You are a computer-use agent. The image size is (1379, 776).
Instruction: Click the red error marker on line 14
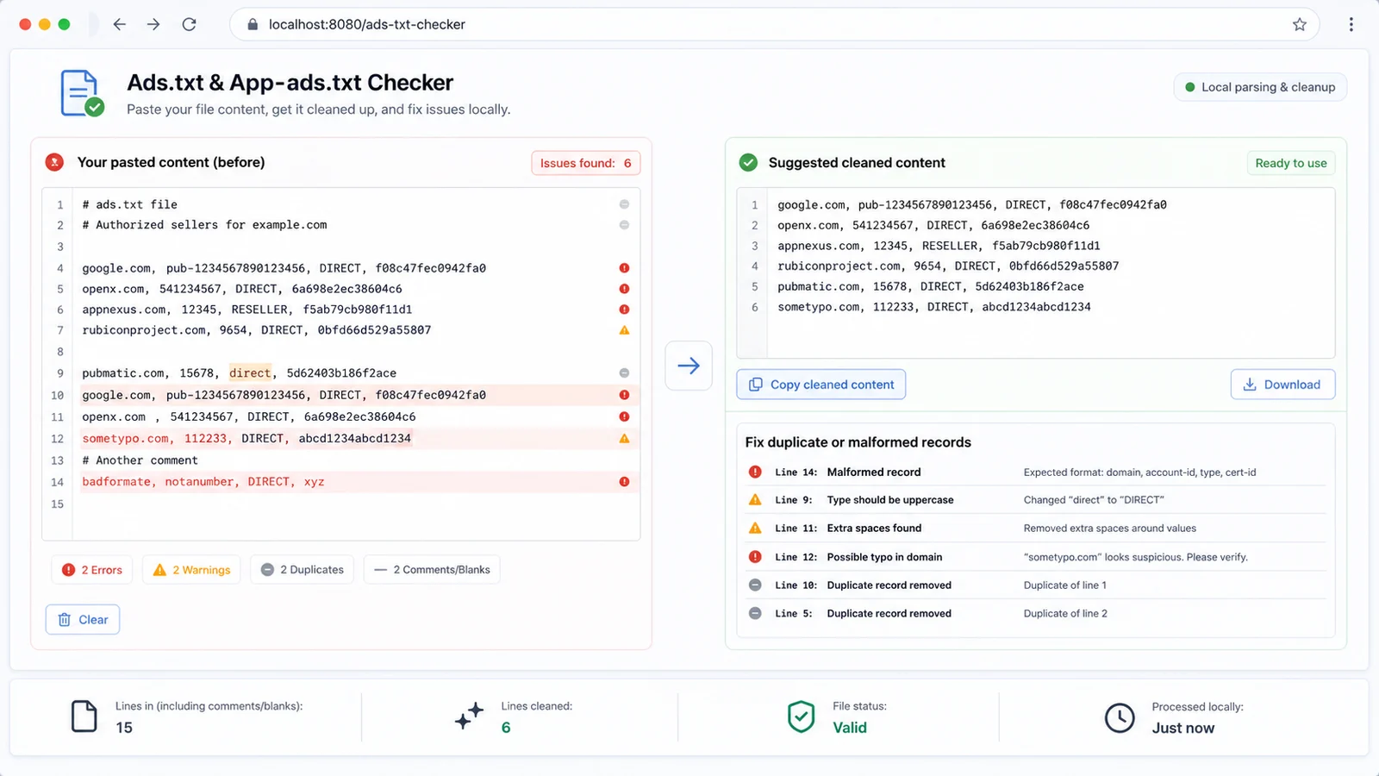(624, 482)
